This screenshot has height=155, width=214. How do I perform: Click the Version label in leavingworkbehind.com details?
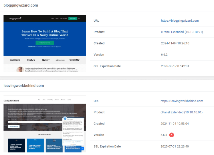99,135
